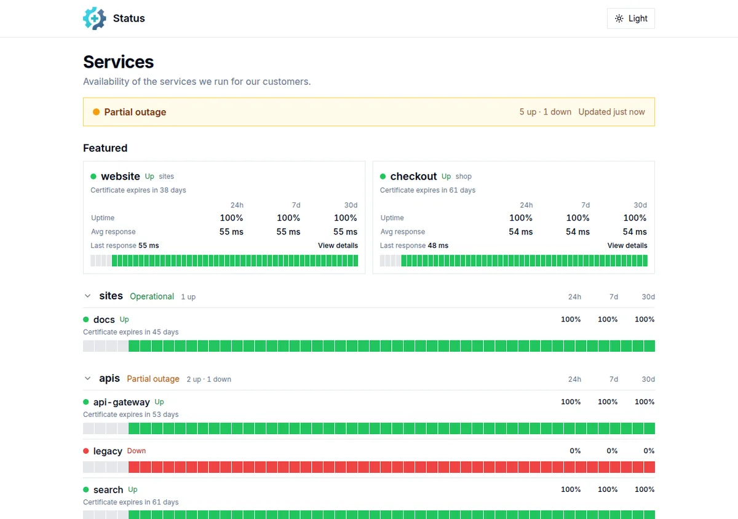
Task: Click the sites group heading
Action: pyautogui.click(x=111, y=296)
